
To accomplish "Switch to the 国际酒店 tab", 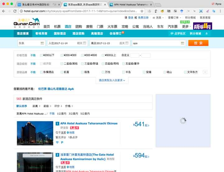I will point(60,34).
